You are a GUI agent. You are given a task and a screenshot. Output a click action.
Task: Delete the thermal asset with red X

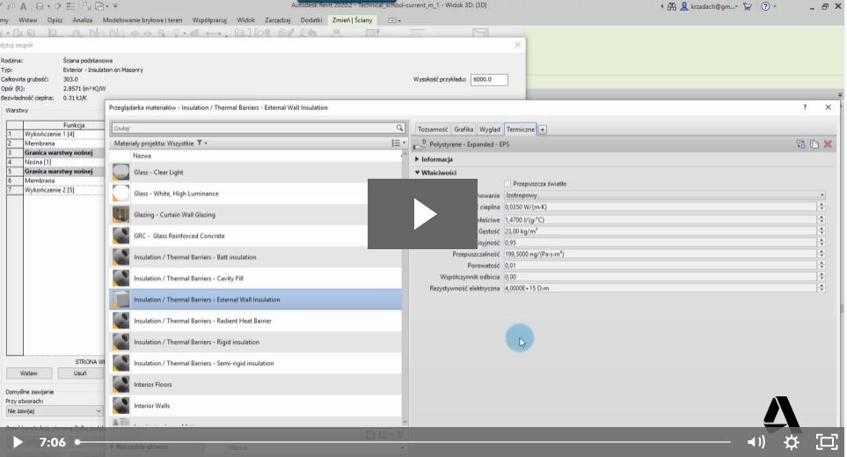[x=828, y=144]
